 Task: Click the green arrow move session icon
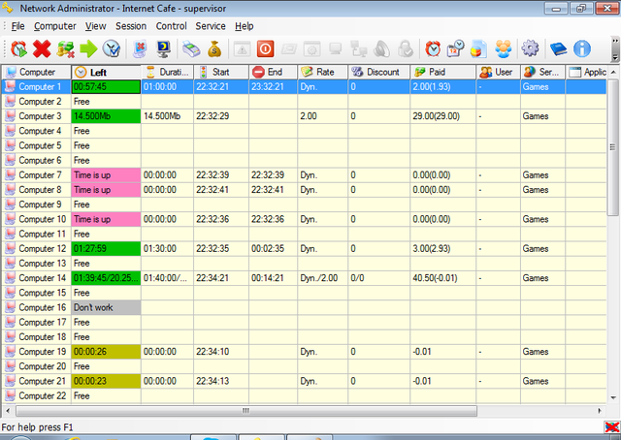pyautogui.click(x=88, y=49)
